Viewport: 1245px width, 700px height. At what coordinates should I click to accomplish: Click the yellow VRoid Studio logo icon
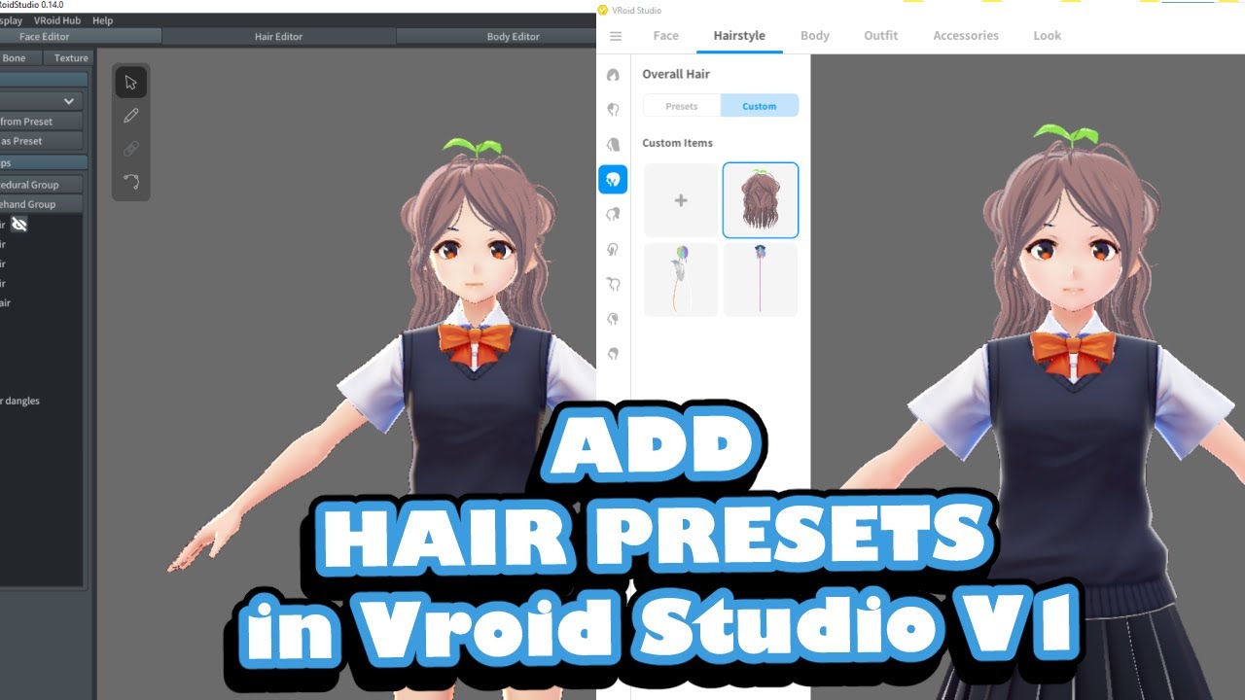point(603,10)
